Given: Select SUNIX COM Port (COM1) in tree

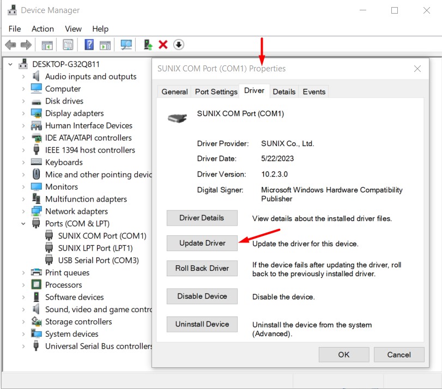Looking at the screenshot, I should tap(102, 236).
